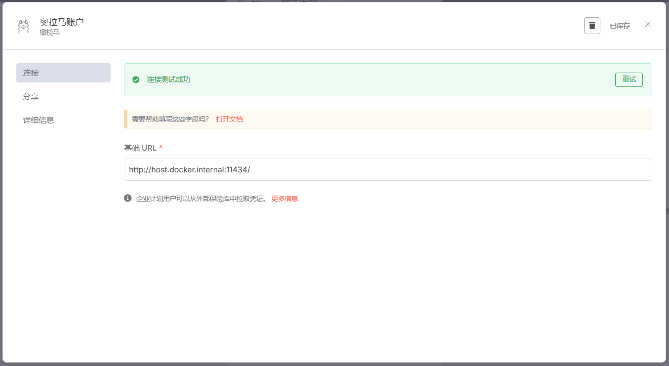
Task: Close the 奥拉马账户 dialog
Action: click(648, 24)
